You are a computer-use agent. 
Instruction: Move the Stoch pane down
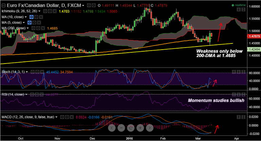click(x=239, y=72)
